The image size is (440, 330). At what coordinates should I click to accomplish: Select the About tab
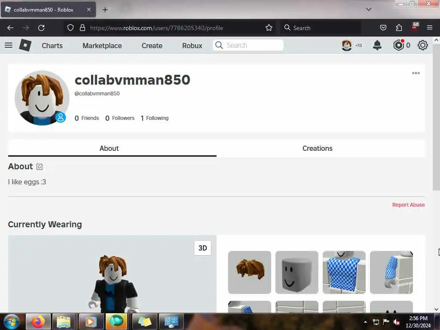coord(109,148)
